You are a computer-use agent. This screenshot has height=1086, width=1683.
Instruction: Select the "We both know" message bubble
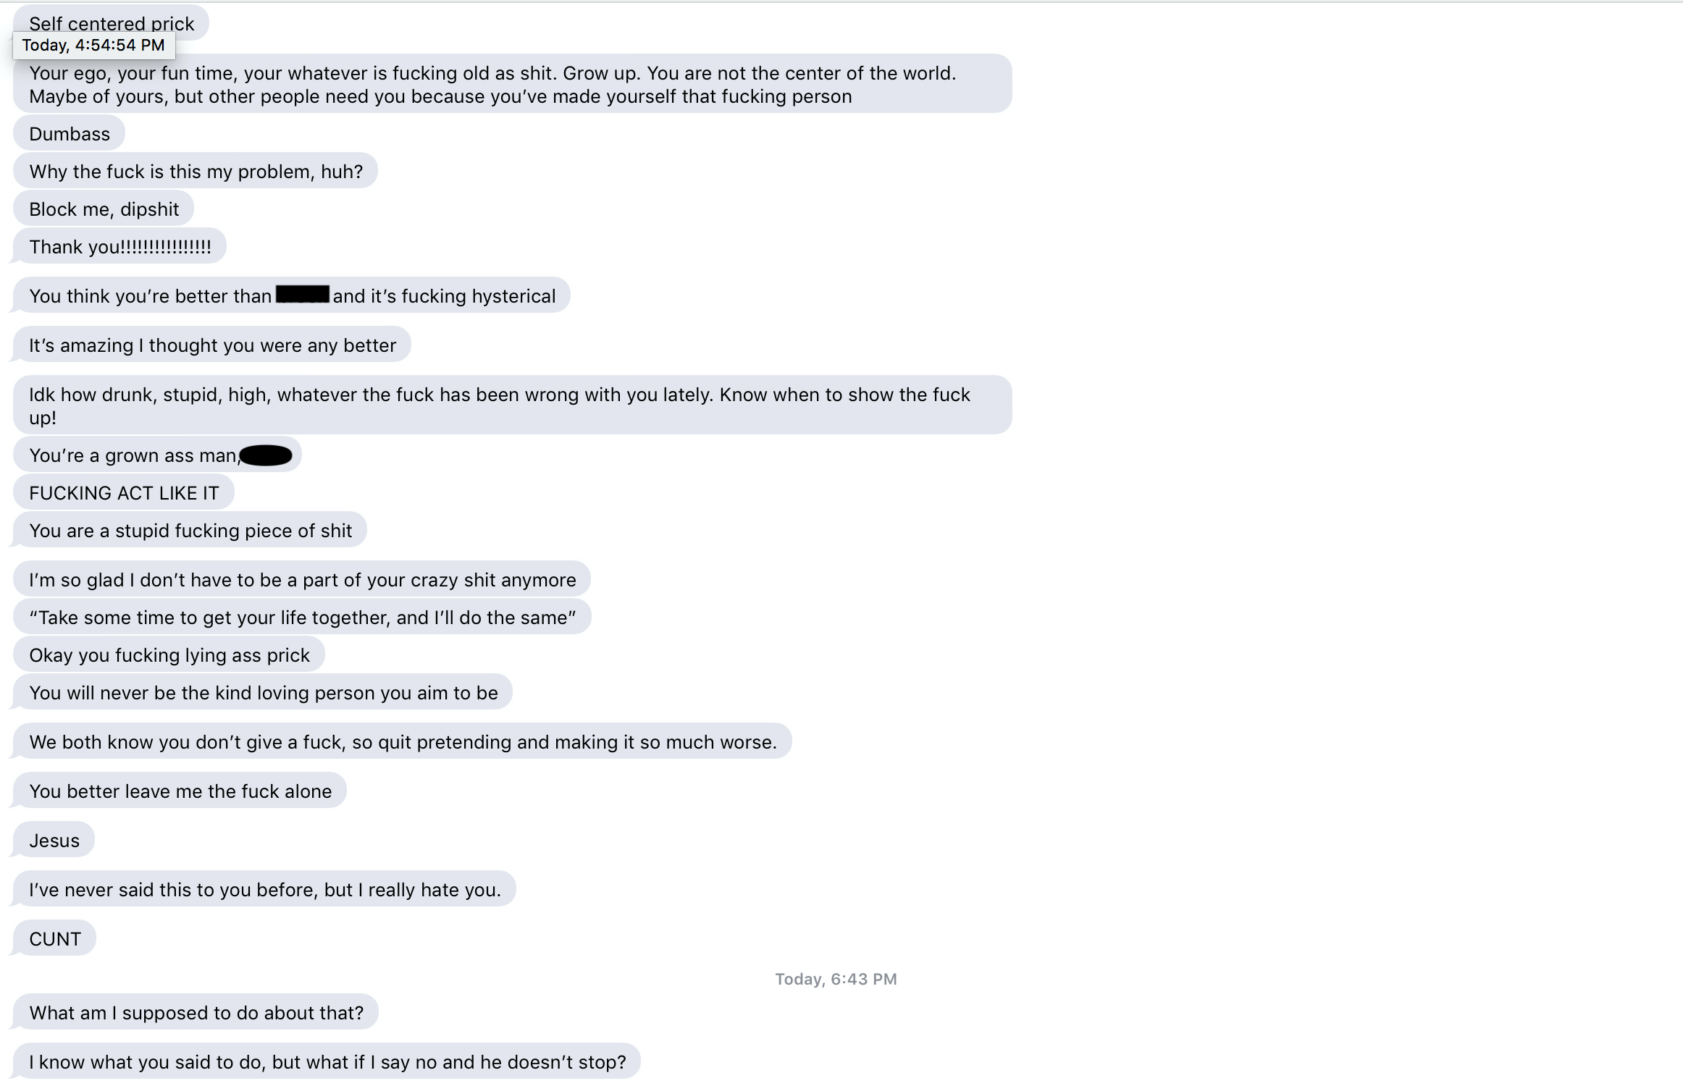(403, 742)
